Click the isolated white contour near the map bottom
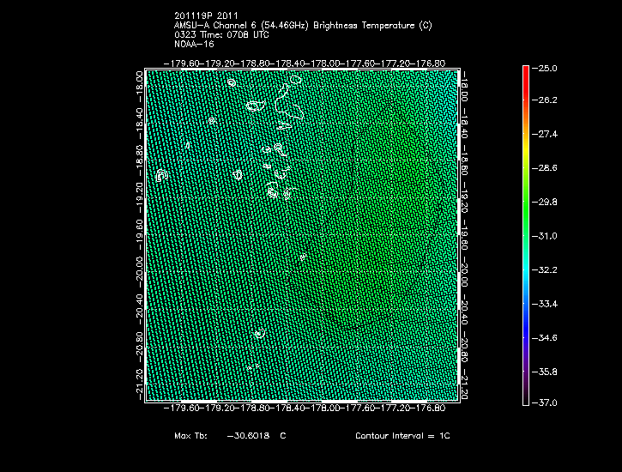Screen dimensions: 622x472 [258, 333]
